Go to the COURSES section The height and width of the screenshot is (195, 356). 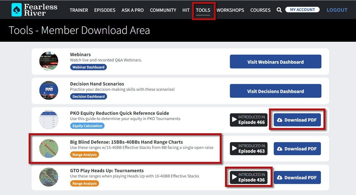[260, 10]
